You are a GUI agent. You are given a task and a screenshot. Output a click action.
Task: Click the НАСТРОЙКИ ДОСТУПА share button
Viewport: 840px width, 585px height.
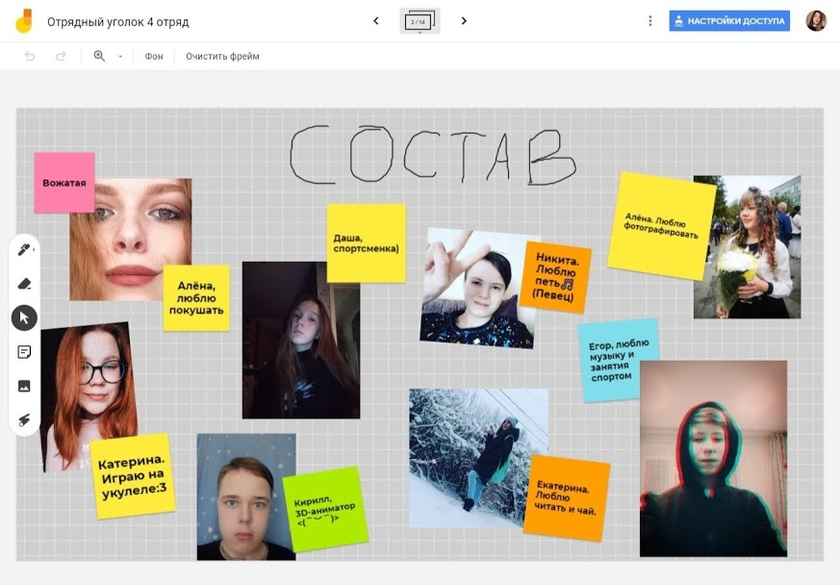(x=730, y=21)
